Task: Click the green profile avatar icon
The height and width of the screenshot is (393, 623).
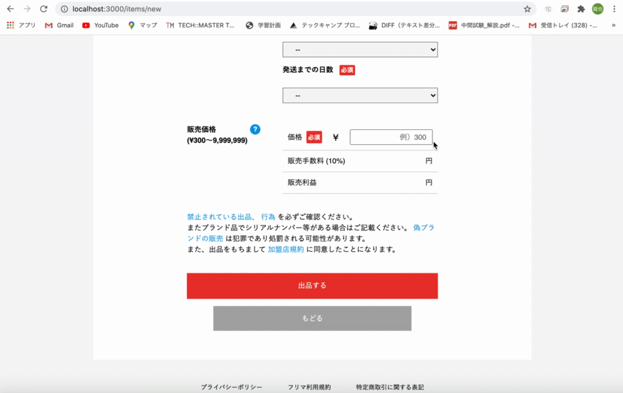Action: coord(597,9)
